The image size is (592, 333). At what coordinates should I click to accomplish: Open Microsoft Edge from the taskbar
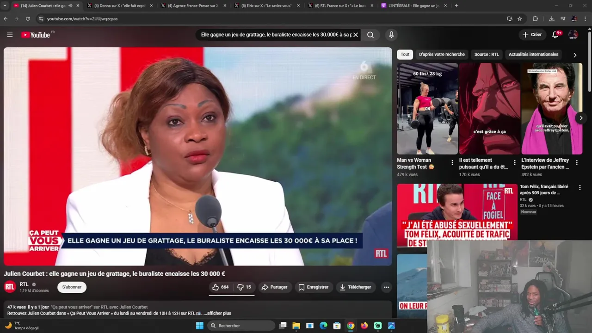(x=324, y=326)
